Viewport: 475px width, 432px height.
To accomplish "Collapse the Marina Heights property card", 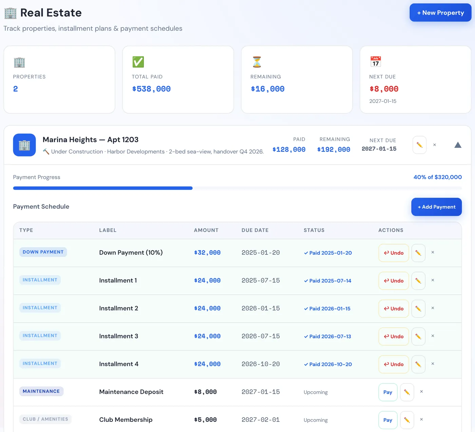I will 458,145.
